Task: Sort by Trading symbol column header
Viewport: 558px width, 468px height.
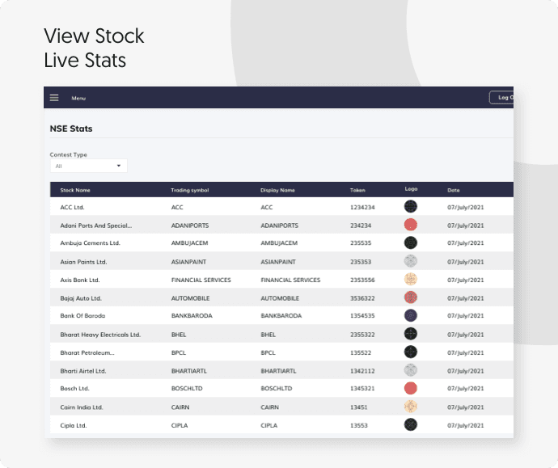Action: 190,190
